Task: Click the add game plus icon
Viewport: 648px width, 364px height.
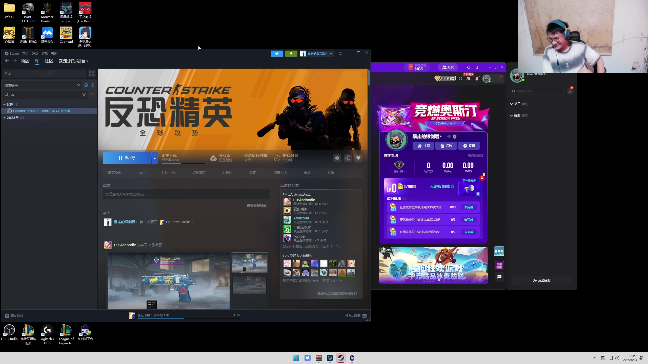Action: point(7,316)
